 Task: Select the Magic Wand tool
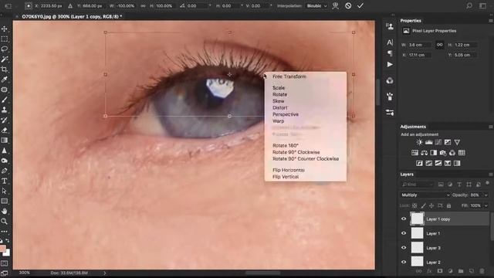tap(5, 59)
